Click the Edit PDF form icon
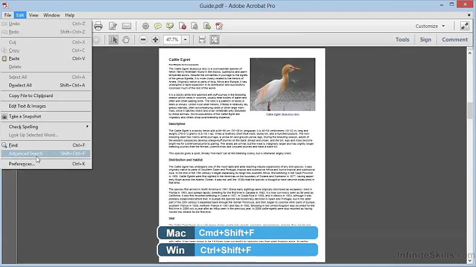Screen dimensions: 476x267 tap(219, 26)
